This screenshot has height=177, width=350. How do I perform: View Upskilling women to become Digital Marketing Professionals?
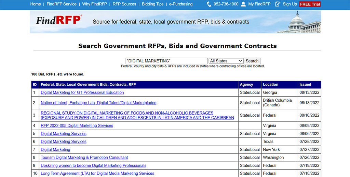[93, 165]
